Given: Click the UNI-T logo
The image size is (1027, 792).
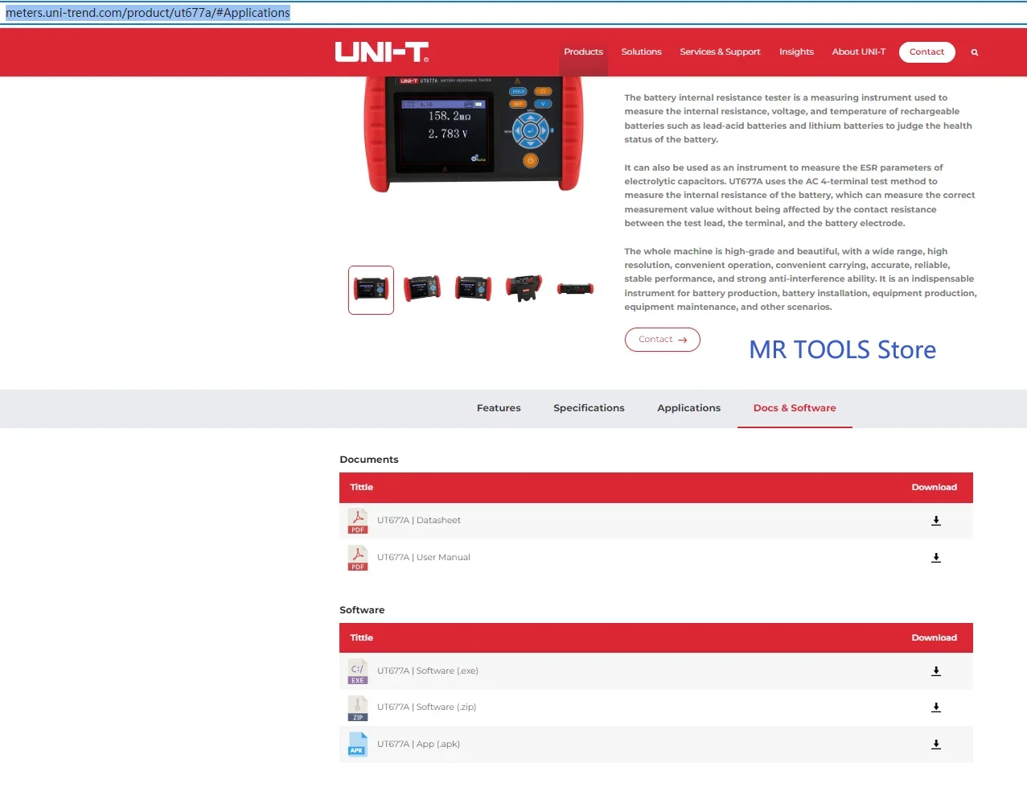Looking at the screenshot, I should (x=382, y=52).
